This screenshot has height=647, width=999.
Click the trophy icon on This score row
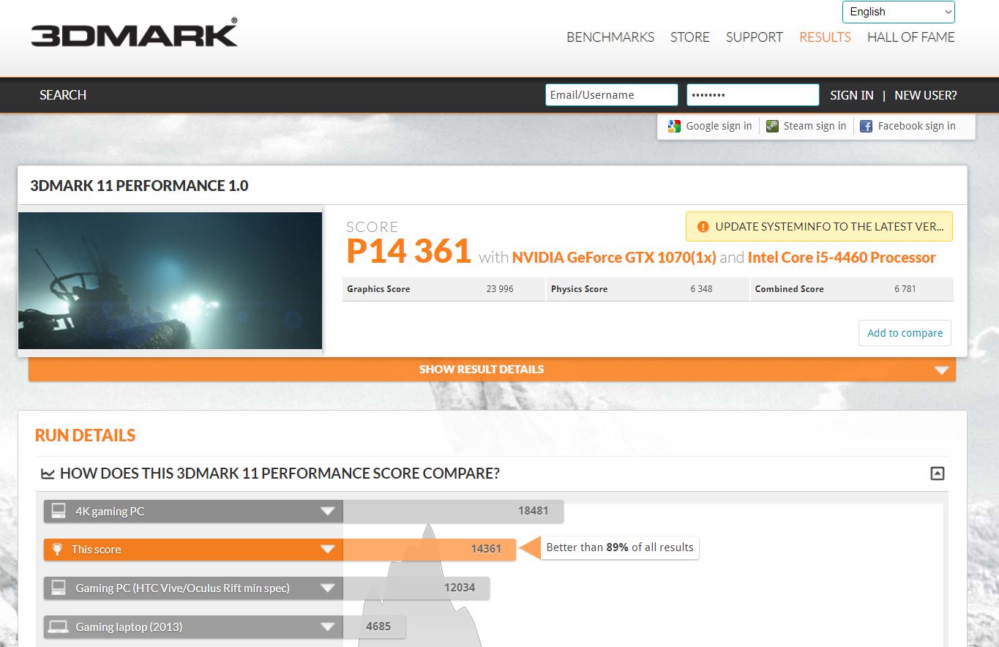[58, 549]
